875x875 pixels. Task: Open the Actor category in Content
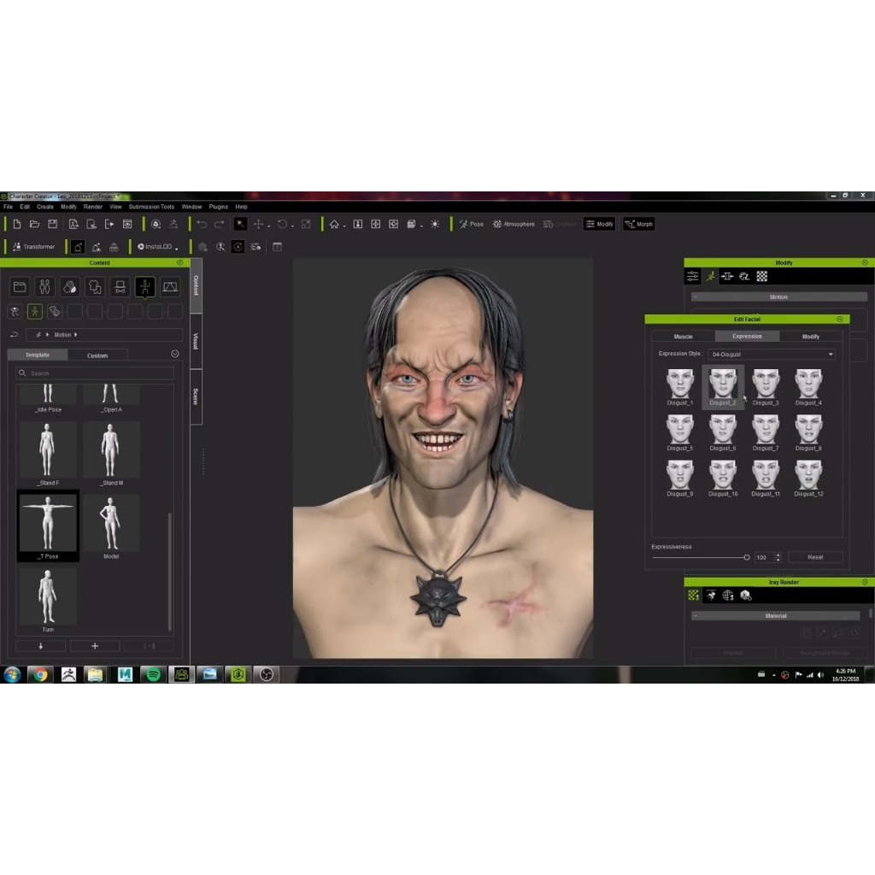44,287
